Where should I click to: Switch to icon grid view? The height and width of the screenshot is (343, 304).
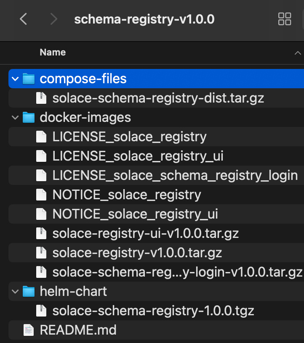pos(285,19)
